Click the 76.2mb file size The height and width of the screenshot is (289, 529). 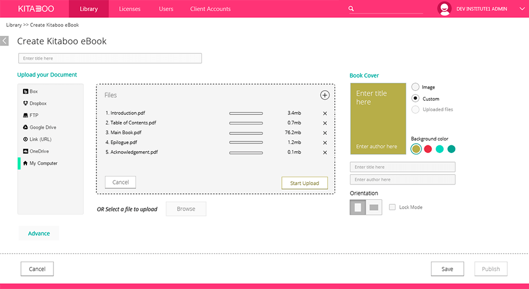pyautogui.click(x=293, y=132)
